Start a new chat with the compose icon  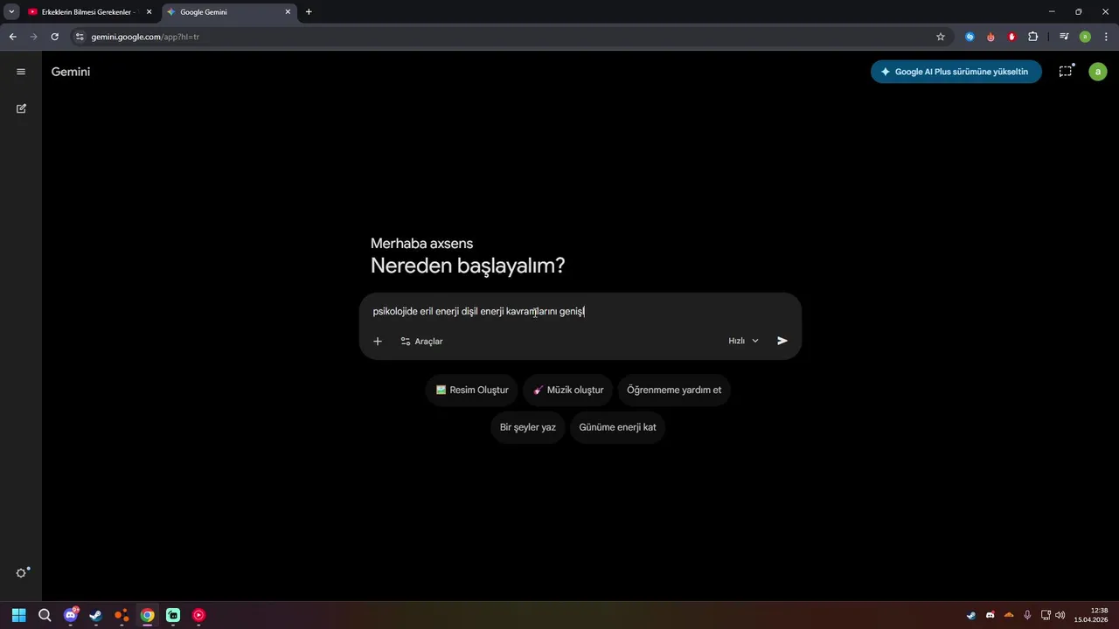point(21,108)
